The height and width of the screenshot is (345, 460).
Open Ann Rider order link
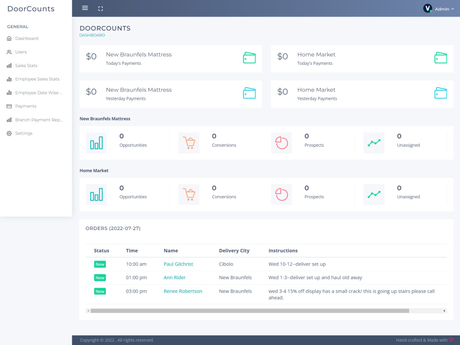tap(174, 277)
